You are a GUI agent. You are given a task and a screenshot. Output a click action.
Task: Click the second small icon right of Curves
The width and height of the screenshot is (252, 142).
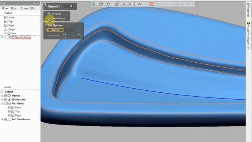[71, 30]
